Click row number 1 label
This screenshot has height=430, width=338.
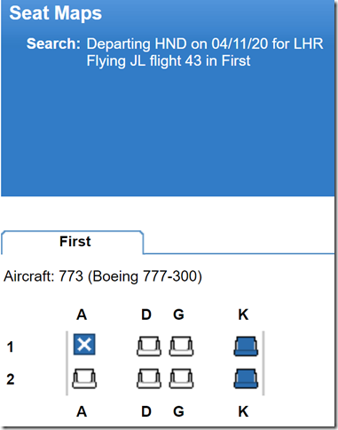coord(11,346)
